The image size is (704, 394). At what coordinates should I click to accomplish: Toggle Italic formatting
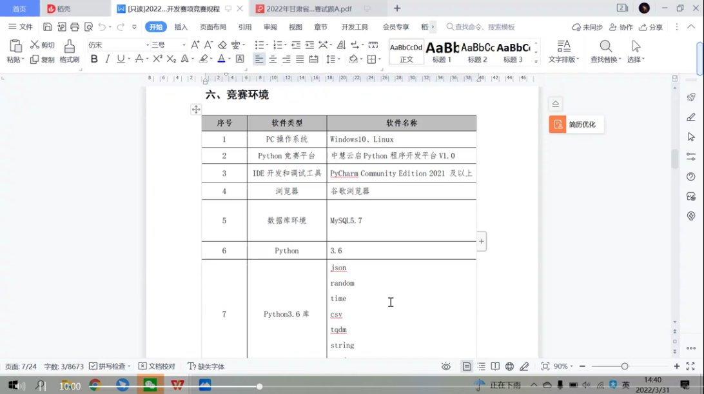pos(107,59)
